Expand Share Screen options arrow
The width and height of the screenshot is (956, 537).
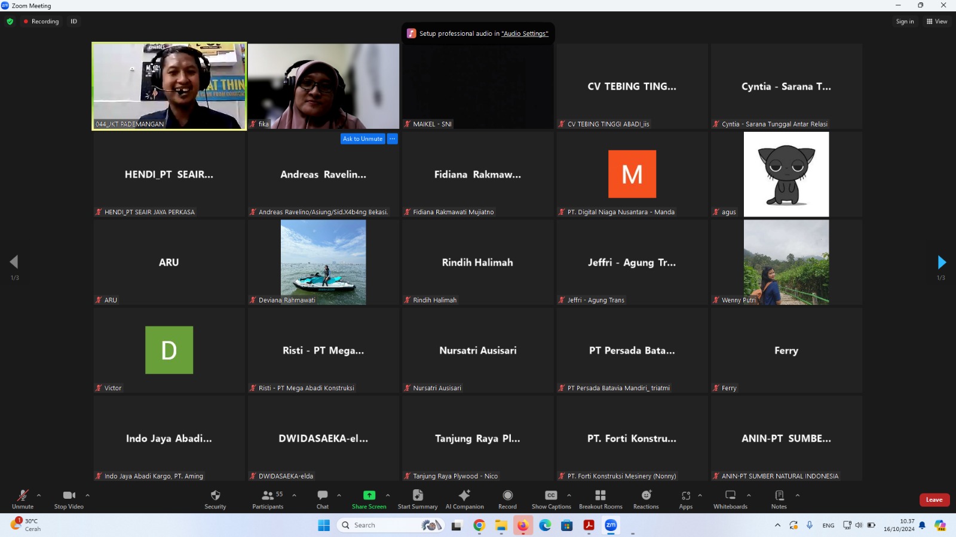pos(388,495)
